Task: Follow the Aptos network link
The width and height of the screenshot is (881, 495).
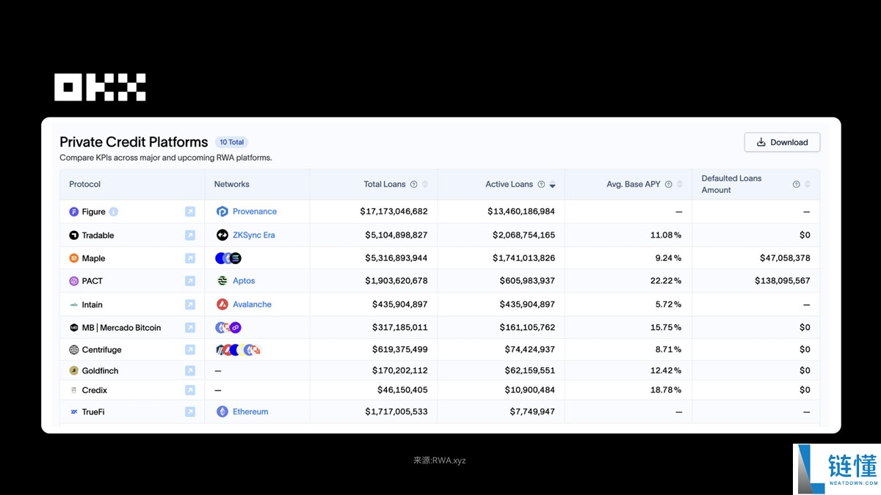Action: 244,281
